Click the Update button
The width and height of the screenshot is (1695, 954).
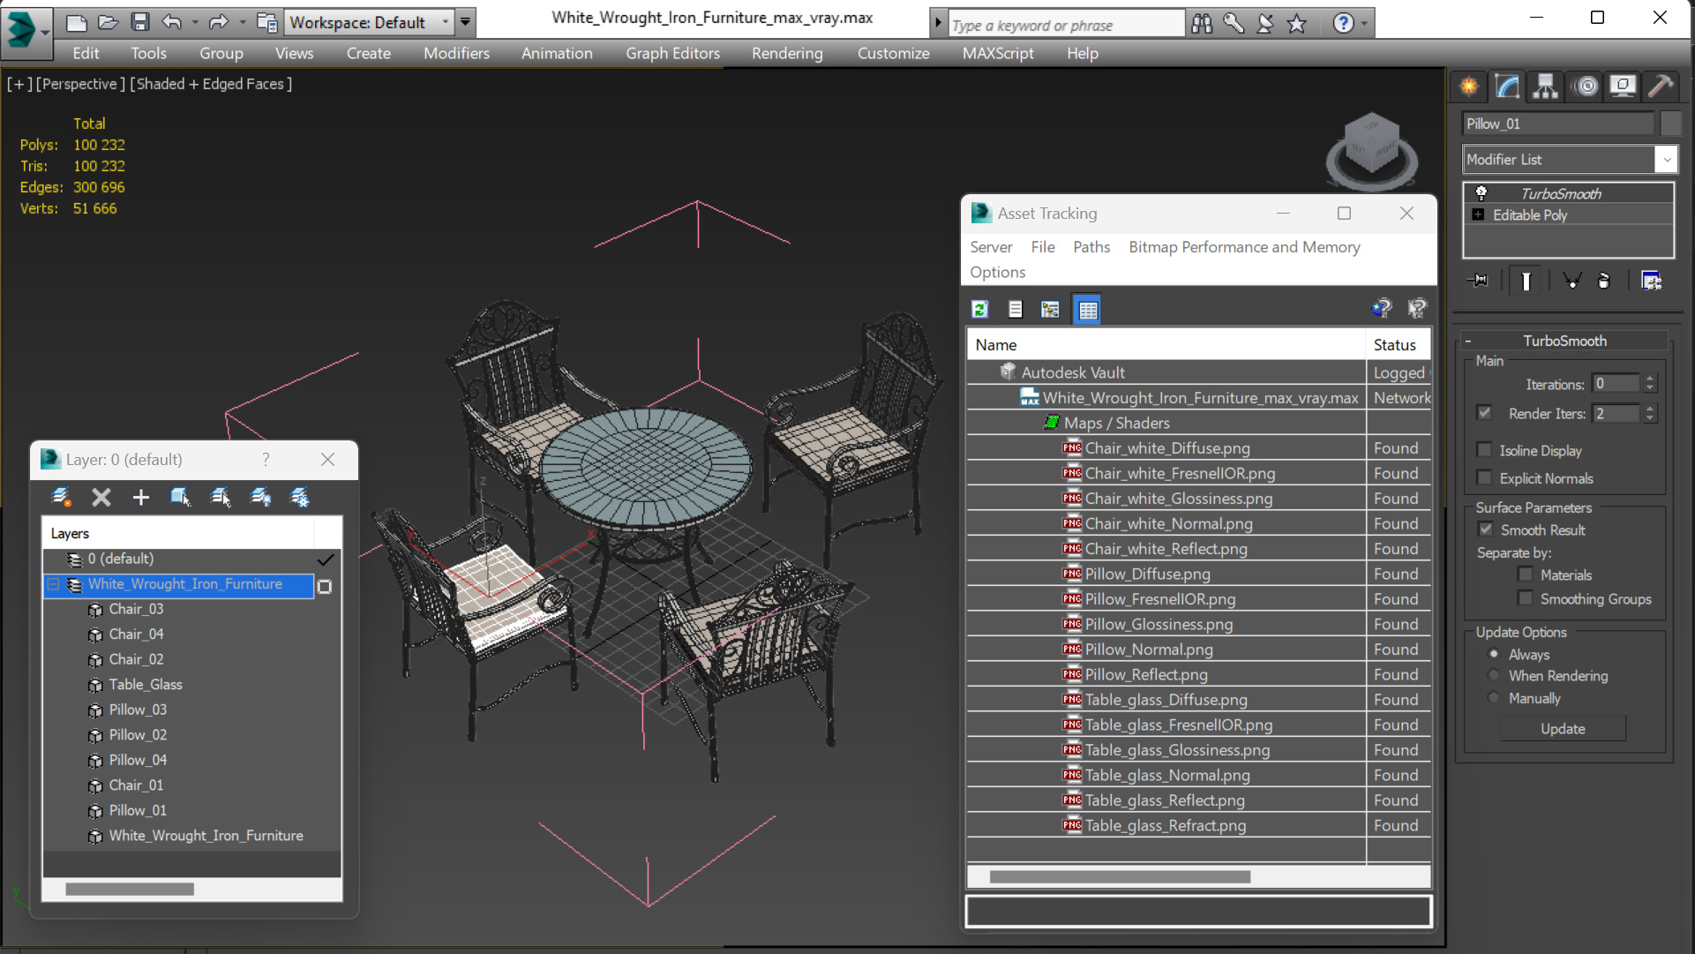pos(1563,729)
